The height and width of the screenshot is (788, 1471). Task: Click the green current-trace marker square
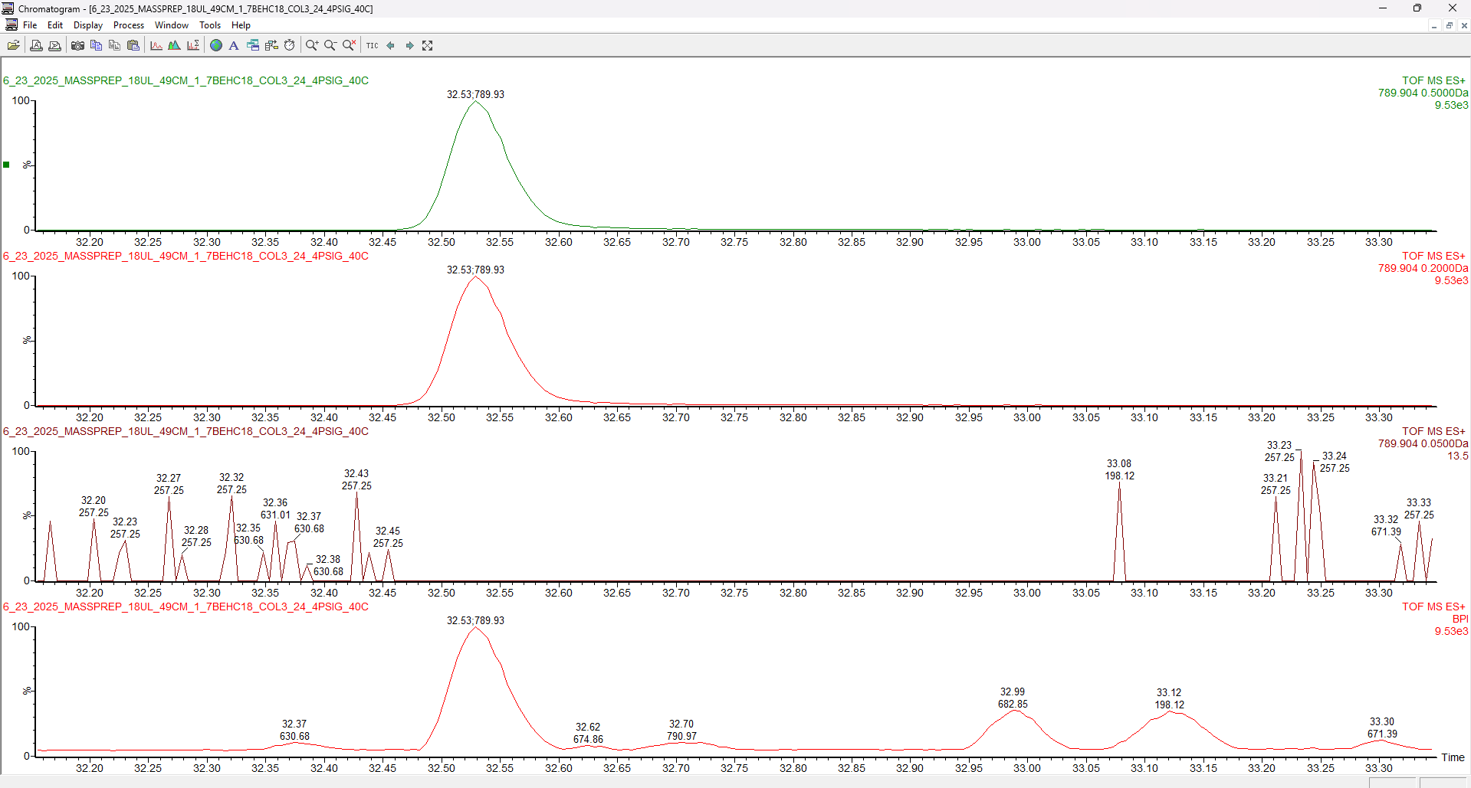click(6, 165)
